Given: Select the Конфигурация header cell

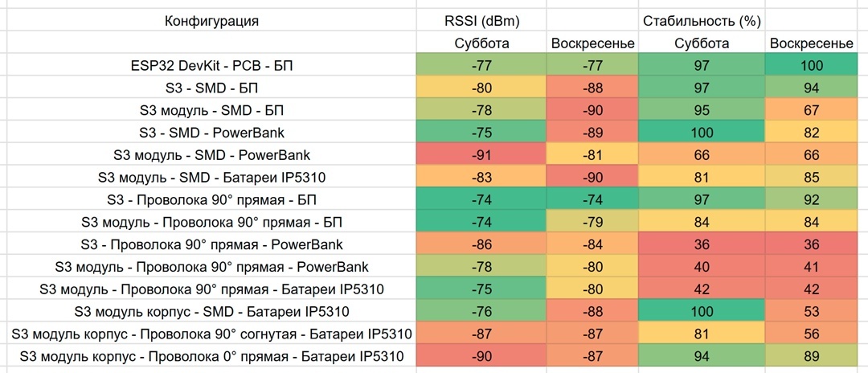Looking at the screenshot, I should [212, 21].
